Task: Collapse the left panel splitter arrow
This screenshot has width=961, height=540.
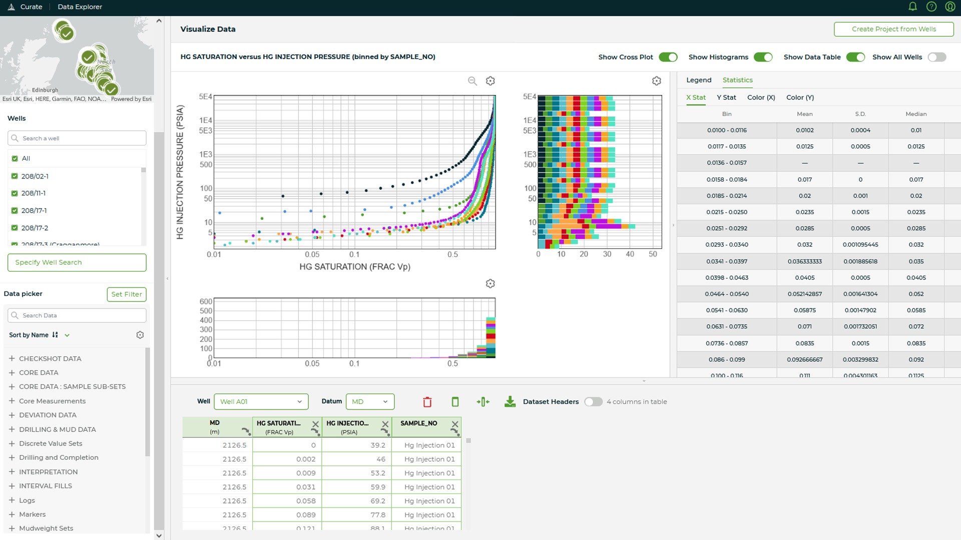Action: point(168,278)
